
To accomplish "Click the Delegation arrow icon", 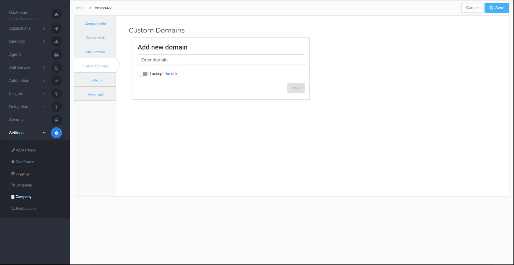I will tap(56, 107).
